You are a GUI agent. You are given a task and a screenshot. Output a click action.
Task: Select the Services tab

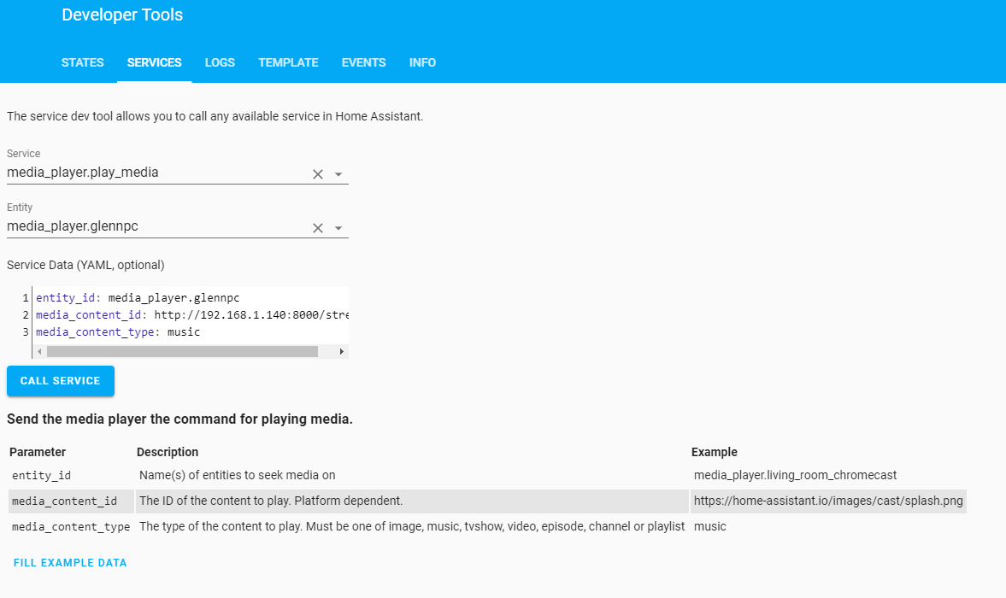coord(154,62)
